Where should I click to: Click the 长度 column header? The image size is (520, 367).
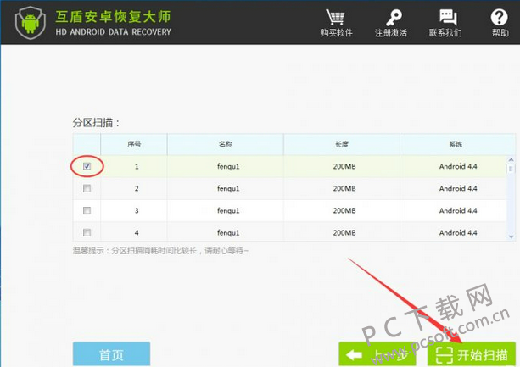(342, 144)
